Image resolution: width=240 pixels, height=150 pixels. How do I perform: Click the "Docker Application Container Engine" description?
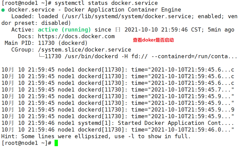click(x=123, y=10)
